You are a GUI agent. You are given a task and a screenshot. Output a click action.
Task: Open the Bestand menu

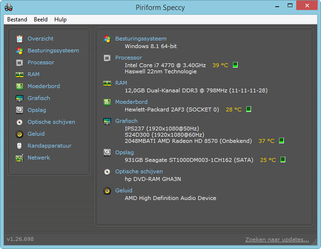tap(17, 20)
